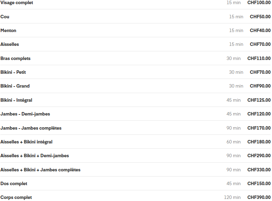272x201 pixels.
Task: Choose the Bikini - Intégral service
Action: click(16, 100)
